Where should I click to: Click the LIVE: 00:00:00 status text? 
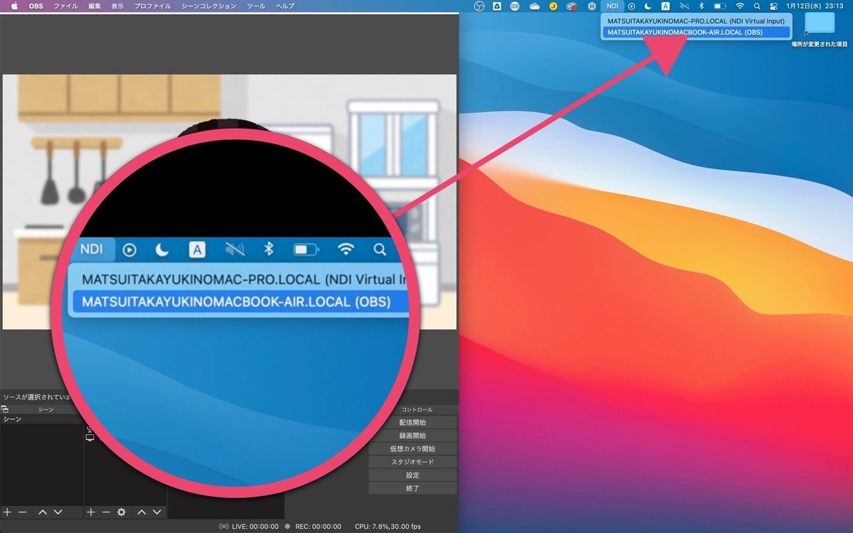coord(254,527)
